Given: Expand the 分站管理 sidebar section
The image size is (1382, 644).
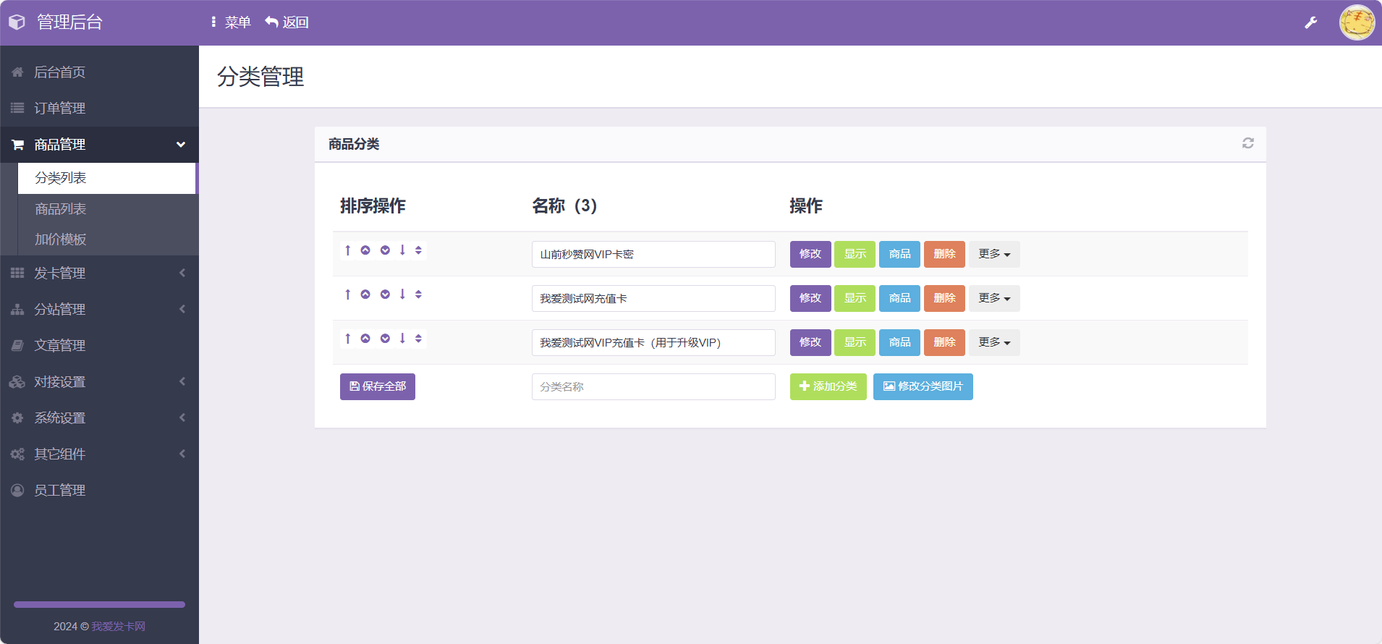Looking at the screenshot, I should (x=99, y=309).
